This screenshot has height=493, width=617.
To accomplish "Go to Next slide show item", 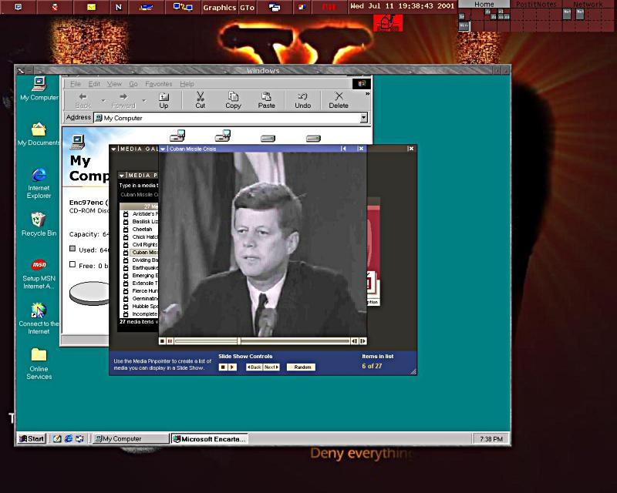I will point(271,367).
